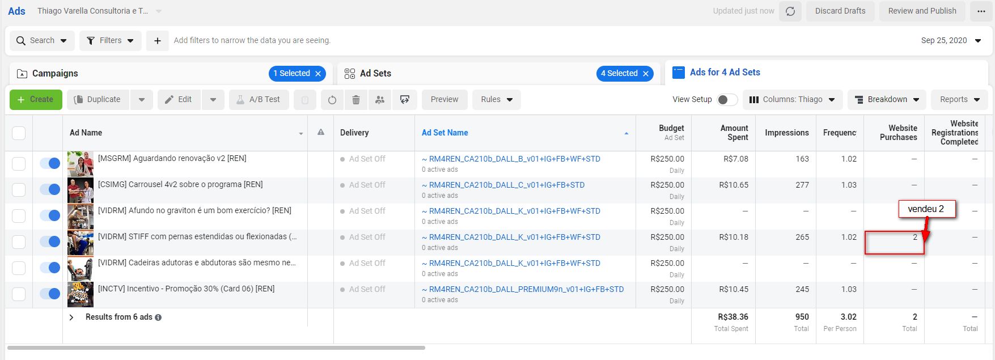Open the Duplicate options arrow
This screenshot has width=995, height=360.
click(142, 100)
